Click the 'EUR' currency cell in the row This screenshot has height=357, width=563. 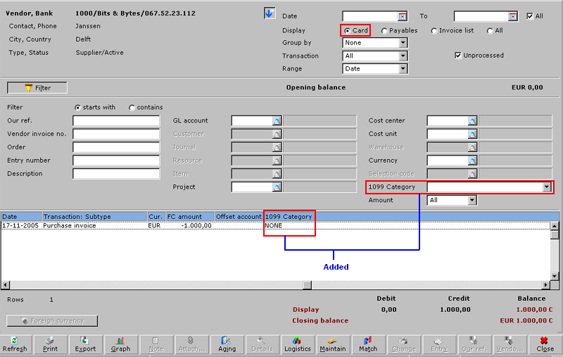coord(154,226)
